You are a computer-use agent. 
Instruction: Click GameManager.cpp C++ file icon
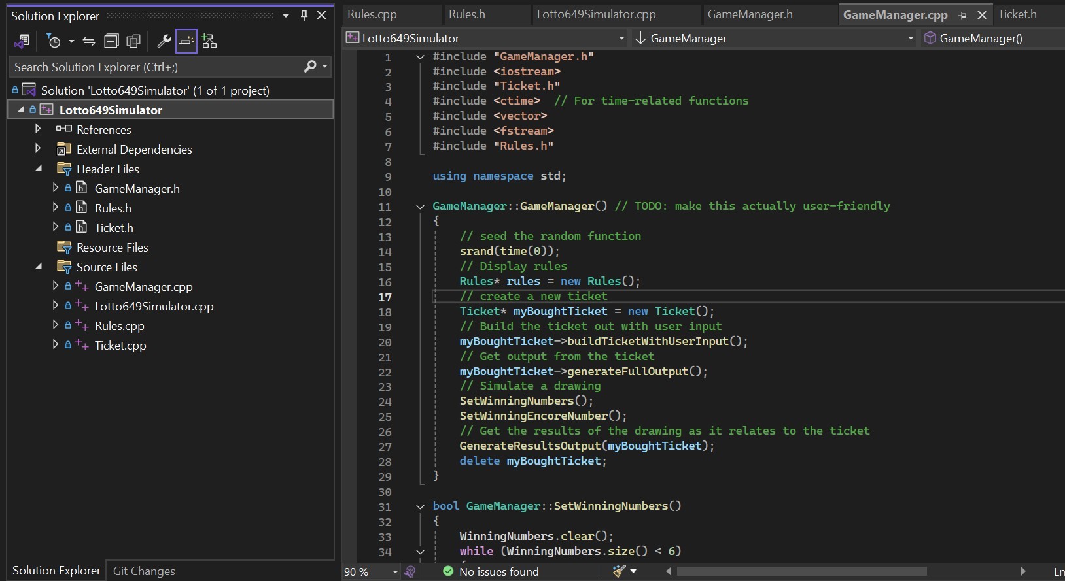(x=82, y=286)
